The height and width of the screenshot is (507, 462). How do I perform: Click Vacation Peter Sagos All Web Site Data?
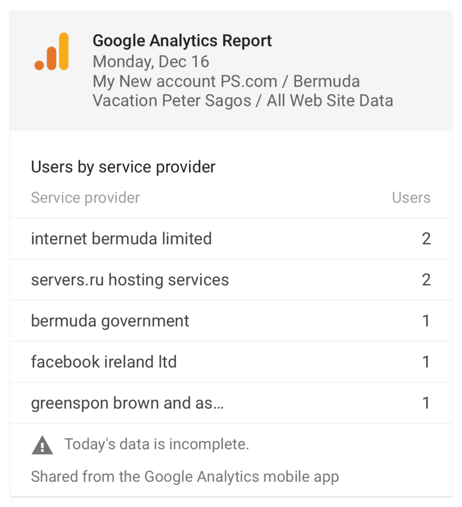(243, 101)
